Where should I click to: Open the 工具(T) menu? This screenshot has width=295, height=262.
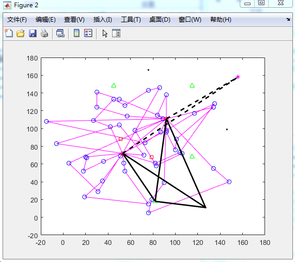pyautogui.click(x=131, y=19)
